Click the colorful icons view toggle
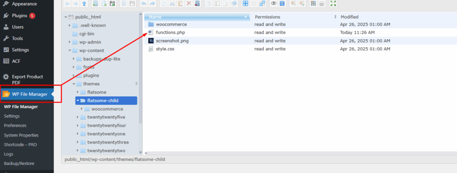The width and height of the screenshot is (457, 173). [313, 4]
